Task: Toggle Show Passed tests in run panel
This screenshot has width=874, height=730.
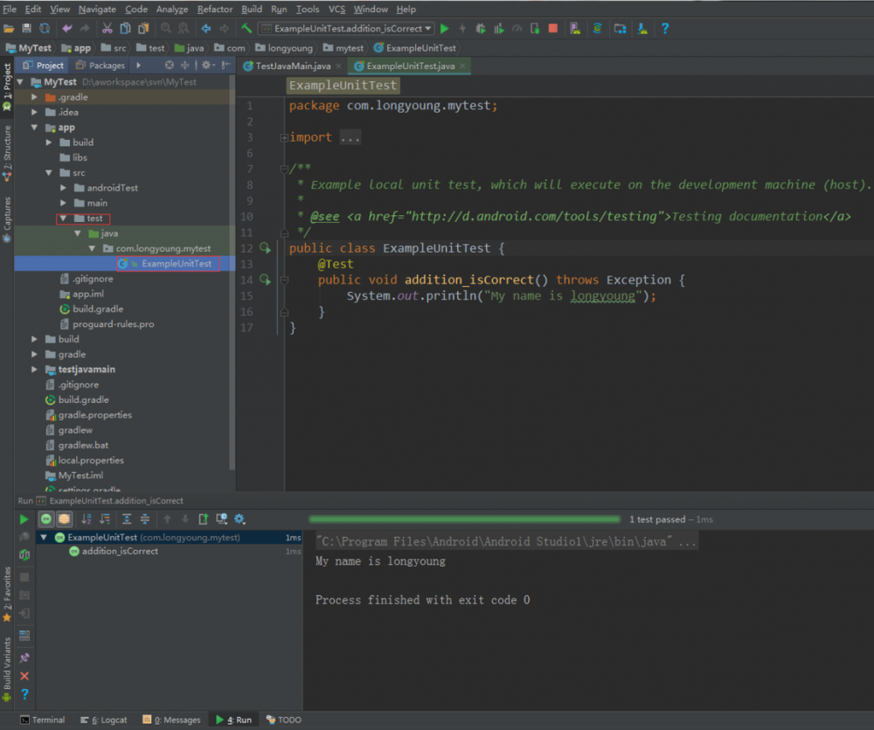Action: pos(45,519)
